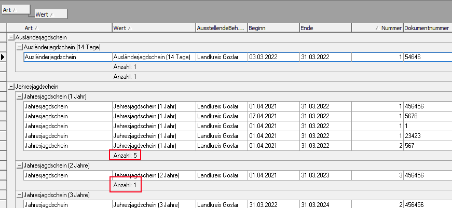Image resolution: width=452 pixels, height=208 pixels.
Task: Sort by the Beginn column header
Action: pos(272,27)
